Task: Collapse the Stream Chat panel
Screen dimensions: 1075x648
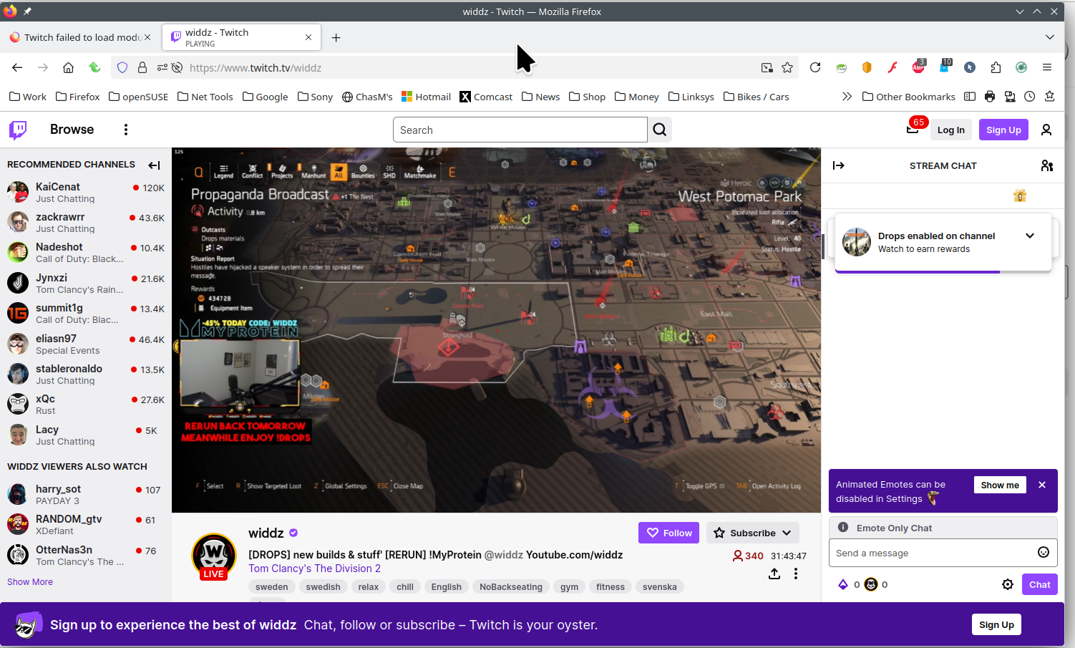Action: (839, 165)
